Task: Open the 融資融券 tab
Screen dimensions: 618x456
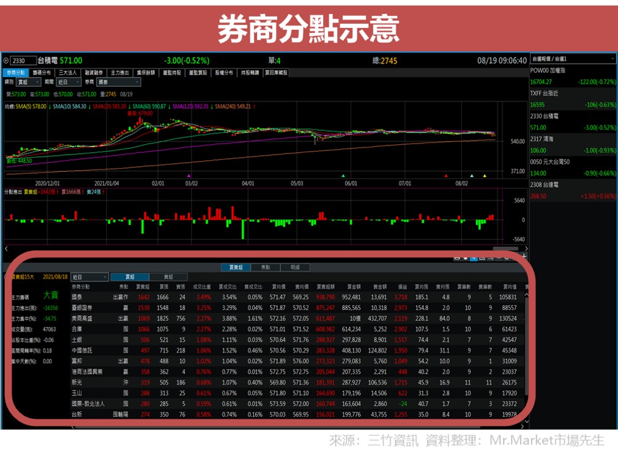Action: 94,73
